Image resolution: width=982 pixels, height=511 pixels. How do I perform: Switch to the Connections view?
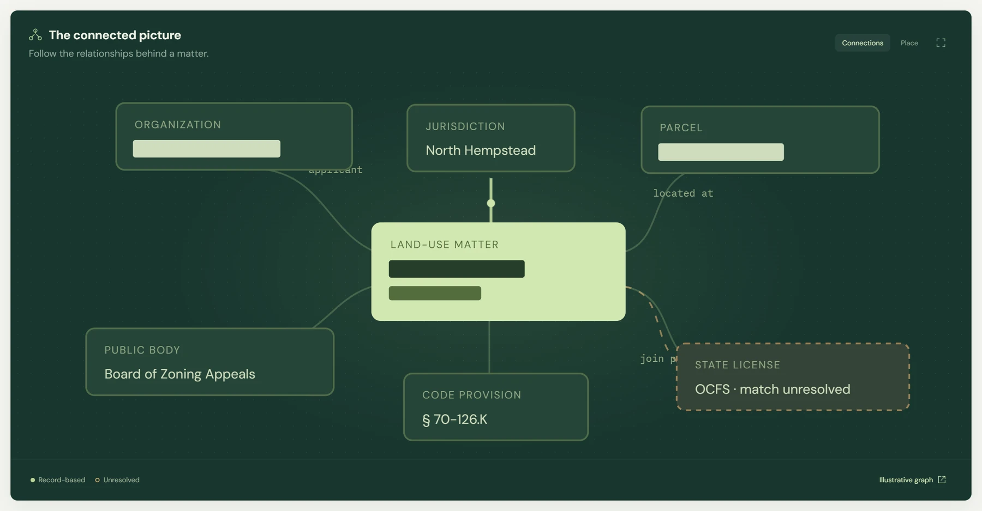pos(862,42)
